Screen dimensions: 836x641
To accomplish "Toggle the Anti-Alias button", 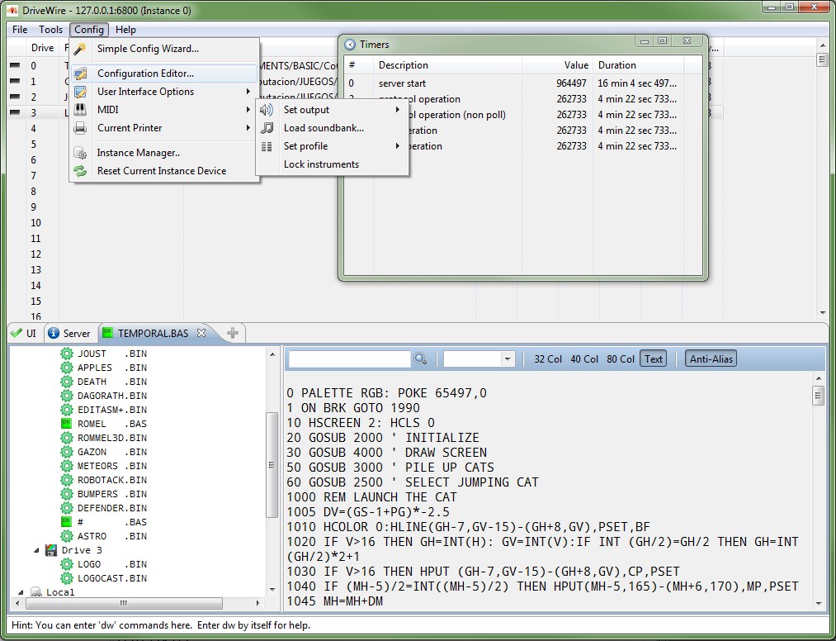I will click(711, 358).
